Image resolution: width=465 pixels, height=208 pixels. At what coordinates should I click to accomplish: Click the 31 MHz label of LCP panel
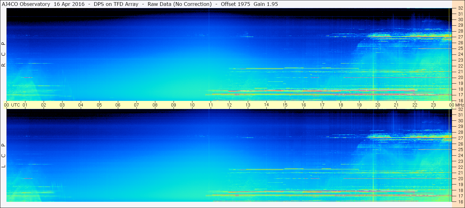tap(460, 115)
